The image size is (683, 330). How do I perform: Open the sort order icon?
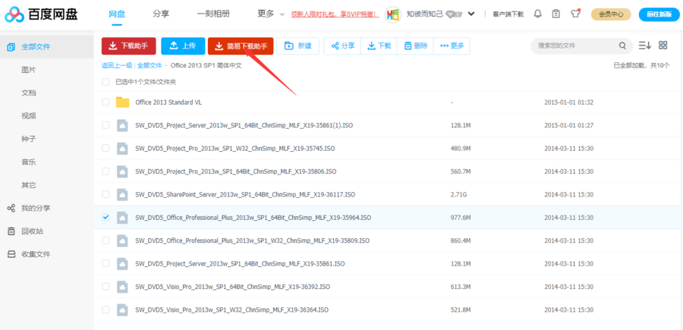(x=644, y=46)
